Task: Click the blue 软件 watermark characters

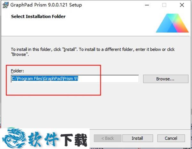Action: (x=43, y=139)
